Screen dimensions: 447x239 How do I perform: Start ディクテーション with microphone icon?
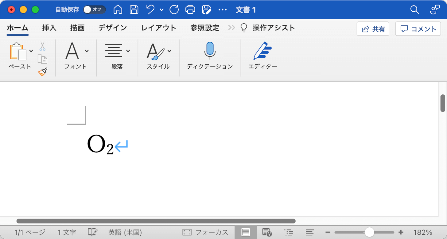point(210,55)
